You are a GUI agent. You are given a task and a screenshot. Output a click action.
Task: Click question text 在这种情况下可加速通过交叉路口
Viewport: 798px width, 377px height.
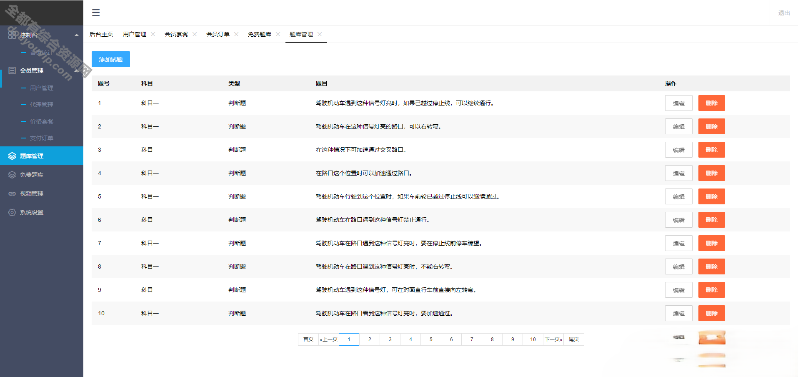[x=361, y=150]
